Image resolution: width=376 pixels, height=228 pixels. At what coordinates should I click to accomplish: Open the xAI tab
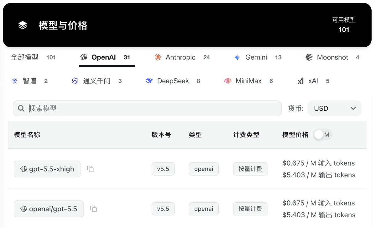[313, 81]
